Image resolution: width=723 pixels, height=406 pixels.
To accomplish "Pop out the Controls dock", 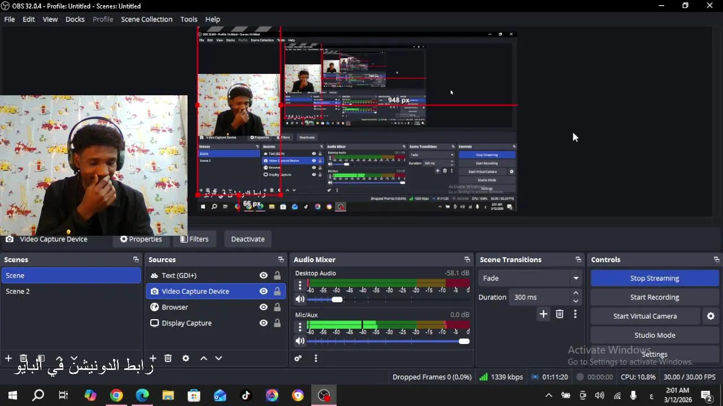I will tap(716, 260).
